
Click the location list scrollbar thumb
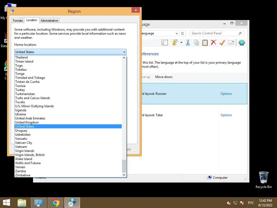click(x=124, y=166)
